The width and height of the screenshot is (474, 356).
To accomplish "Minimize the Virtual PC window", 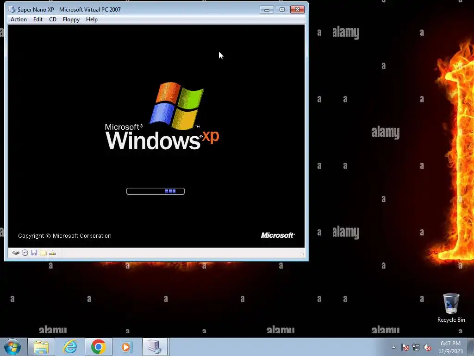I will [x=267, y=10].
